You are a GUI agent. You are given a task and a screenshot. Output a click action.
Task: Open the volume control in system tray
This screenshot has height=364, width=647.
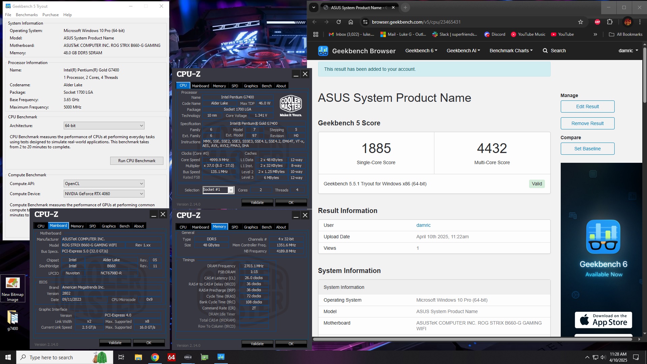tap(603, 357)
